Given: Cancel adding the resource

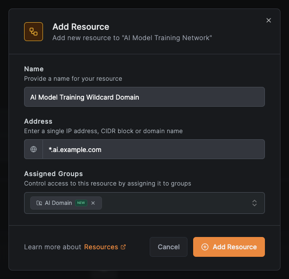Looking at the screenshot, I should coord(169,247).
